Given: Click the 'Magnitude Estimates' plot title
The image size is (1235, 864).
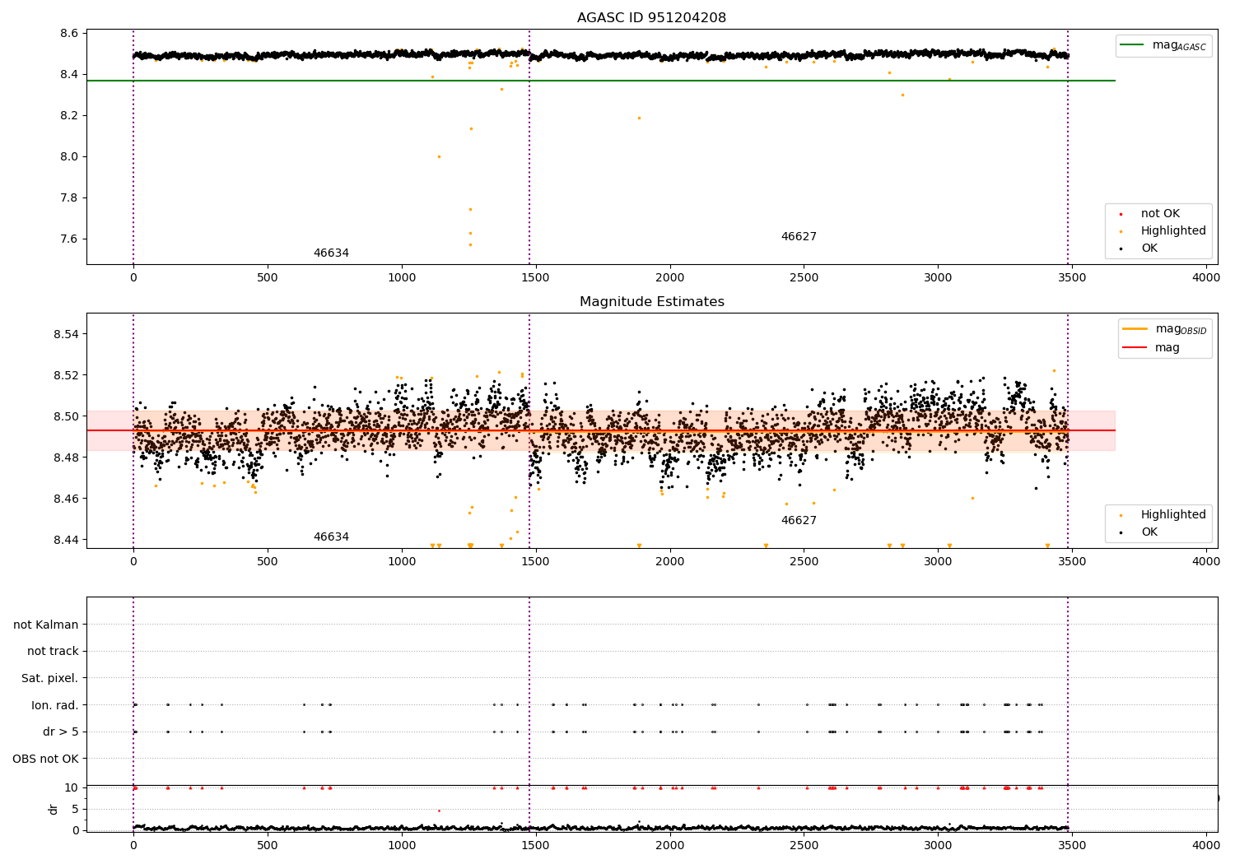Looking at the screenshot, I should tap(651, 302).
